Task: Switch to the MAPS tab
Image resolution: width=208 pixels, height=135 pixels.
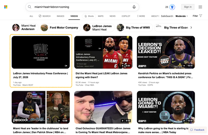Action: pos(101,16)
